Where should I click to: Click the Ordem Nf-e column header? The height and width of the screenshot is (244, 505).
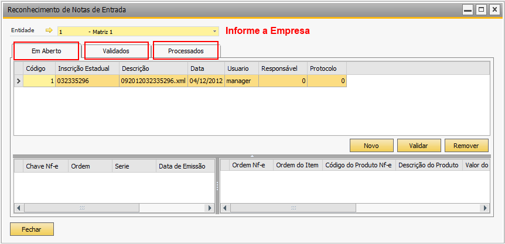251,166
